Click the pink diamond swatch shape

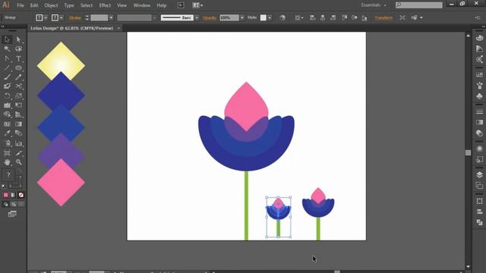pyautogui.click(x=61, y=182)
